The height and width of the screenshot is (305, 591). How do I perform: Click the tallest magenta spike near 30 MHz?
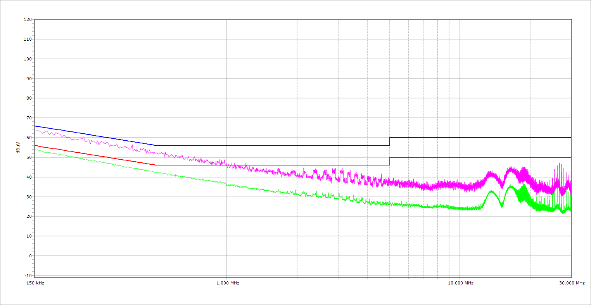(x=560, y=164)
